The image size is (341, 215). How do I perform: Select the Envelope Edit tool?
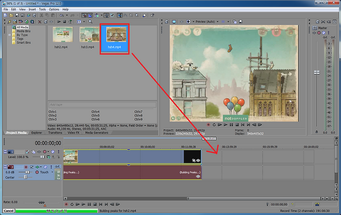126,15
